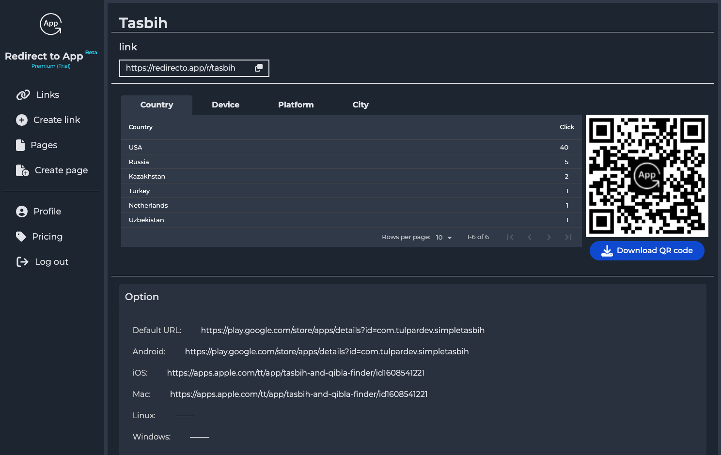Click the redirecto.app/r/tasbih link field
This screenshot has width=721, height=455.
pyautogui.click(x=194, y=68)
